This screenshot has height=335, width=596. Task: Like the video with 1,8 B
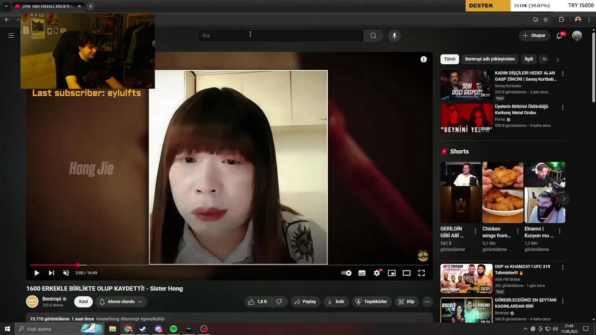click(257, 301)
